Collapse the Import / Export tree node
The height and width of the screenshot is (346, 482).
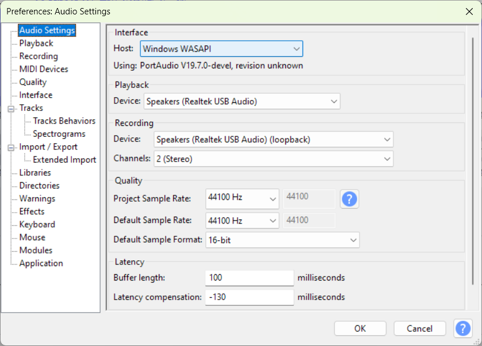(10, 147)
